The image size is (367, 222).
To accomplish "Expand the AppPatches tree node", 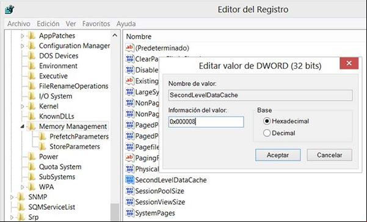I will point(23,36).
